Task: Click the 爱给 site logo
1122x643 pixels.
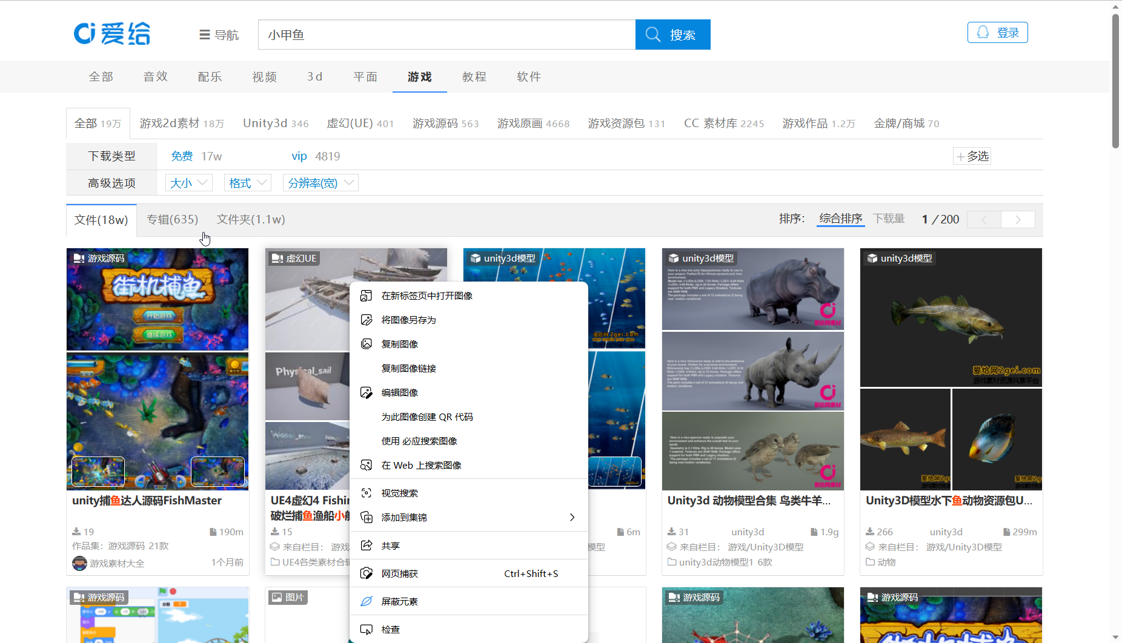Action: point(112,34)
